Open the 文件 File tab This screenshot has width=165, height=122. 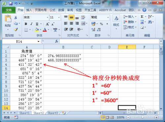coord(9,10)
